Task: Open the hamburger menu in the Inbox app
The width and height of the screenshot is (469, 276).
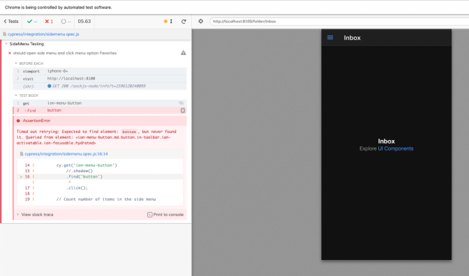Action: (x=330, y=38)
